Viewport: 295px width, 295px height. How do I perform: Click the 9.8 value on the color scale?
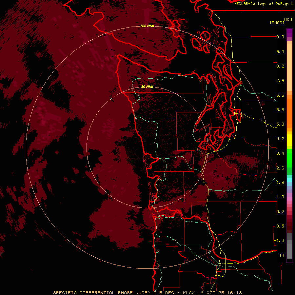[280, 37]
